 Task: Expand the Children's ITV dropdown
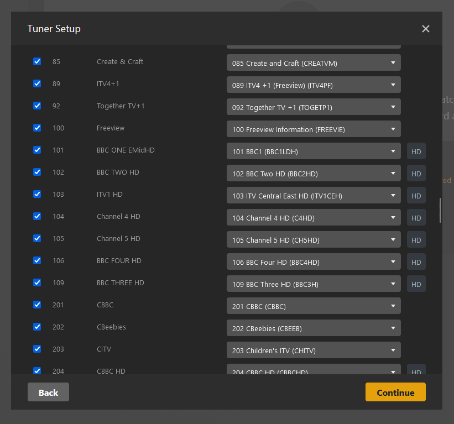(314, 350)
